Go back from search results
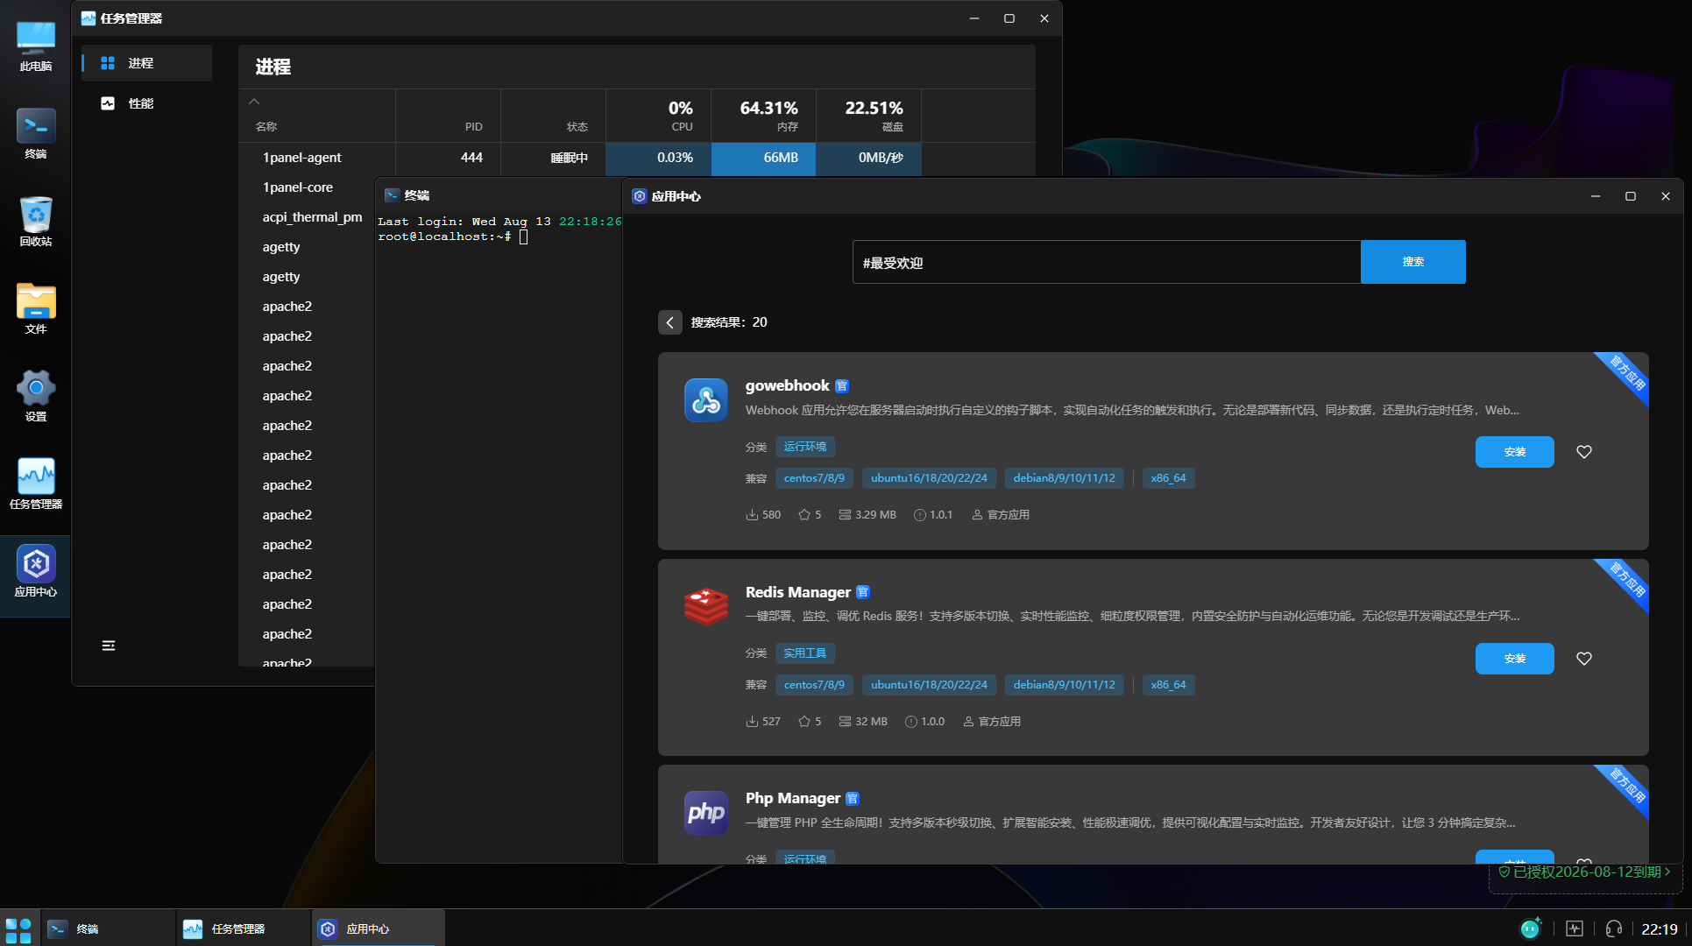1692x946 pixels. [x=669, y=322]
